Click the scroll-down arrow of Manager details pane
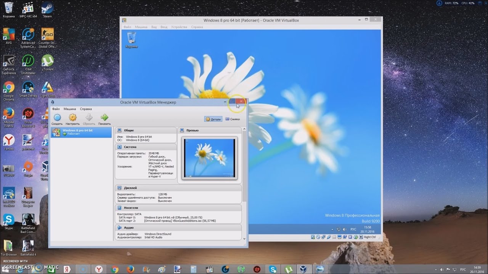This screenshot has width=488, height=274. tap(244, 239)
